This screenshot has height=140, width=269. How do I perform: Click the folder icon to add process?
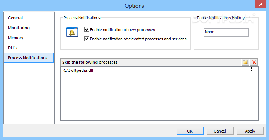coord(245,62)
